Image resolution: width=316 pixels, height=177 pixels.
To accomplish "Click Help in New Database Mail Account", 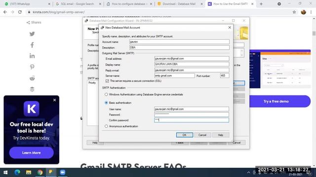I will coord(221,135).
